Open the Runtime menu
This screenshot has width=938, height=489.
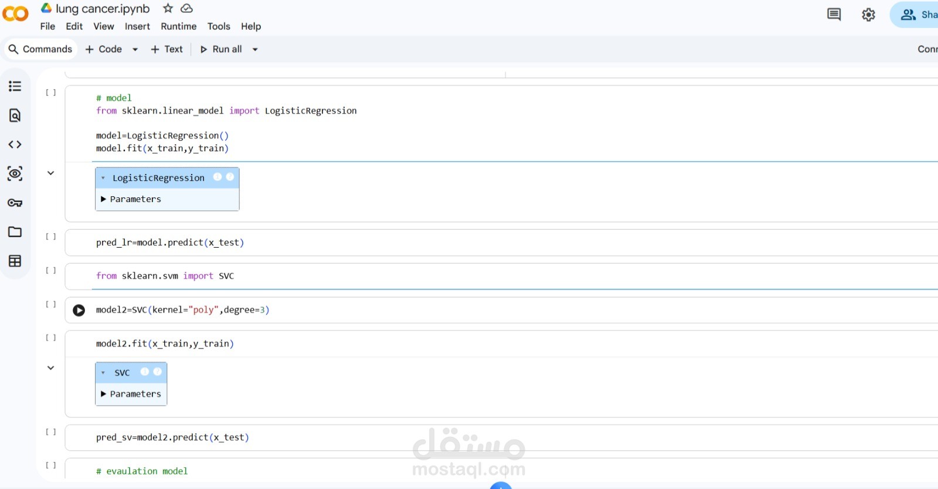pyautogui.click(x=179, y=26)
